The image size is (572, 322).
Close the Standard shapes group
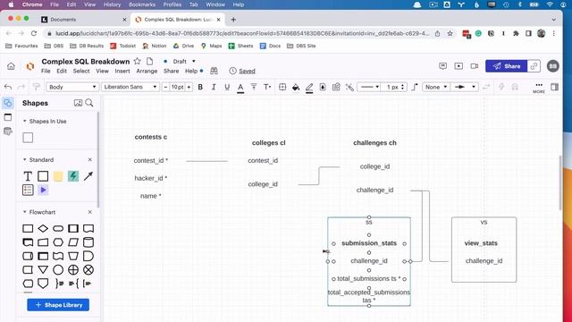point(90,160)
